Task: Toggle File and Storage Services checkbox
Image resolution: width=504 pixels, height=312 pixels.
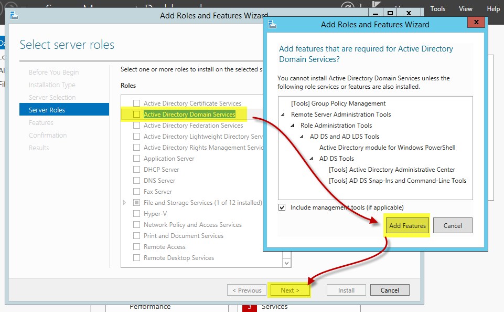Action: 136,203
